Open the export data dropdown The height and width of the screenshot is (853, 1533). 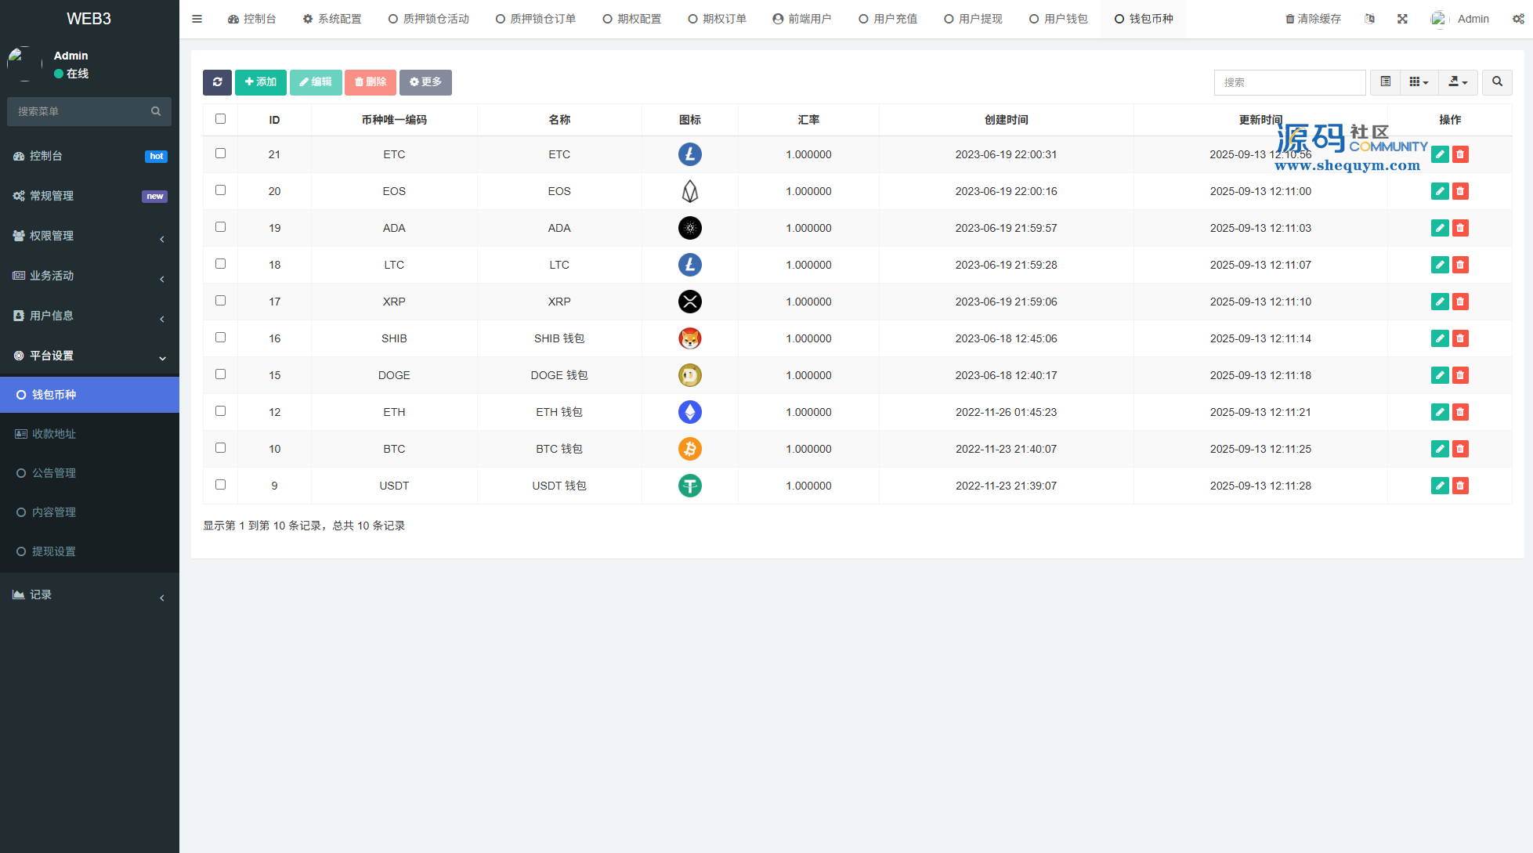click(x=1458, y=82)
